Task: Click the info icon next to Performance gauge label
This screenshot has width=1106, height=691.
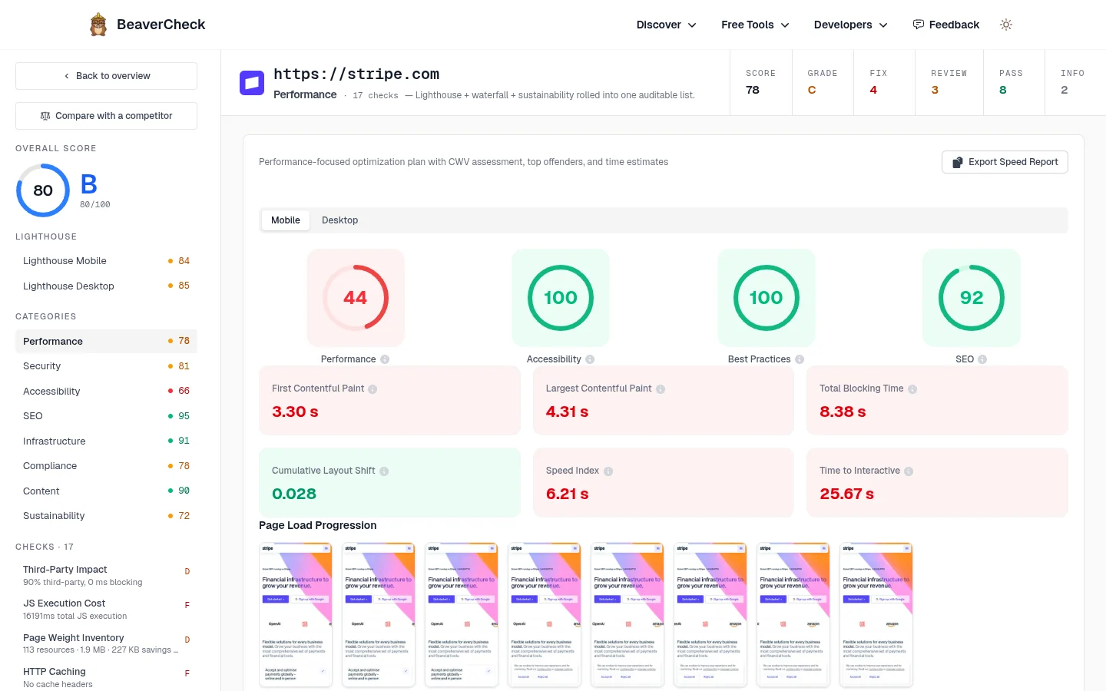Action: [385, 359]
